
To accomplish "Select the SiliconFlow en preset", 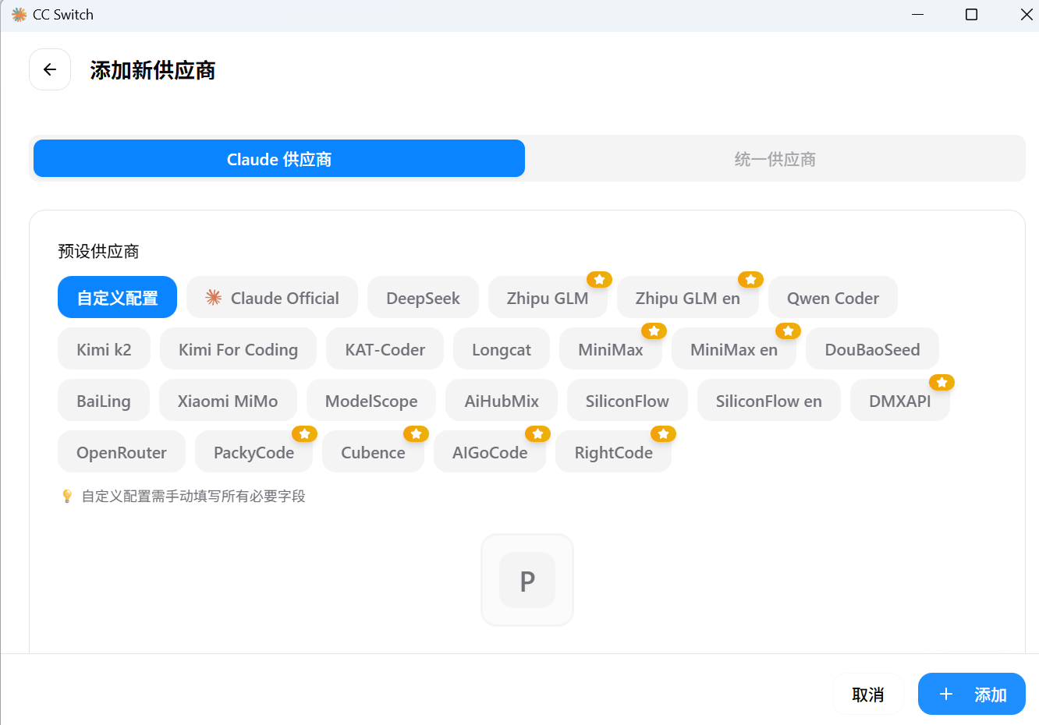I will [768, 400].
